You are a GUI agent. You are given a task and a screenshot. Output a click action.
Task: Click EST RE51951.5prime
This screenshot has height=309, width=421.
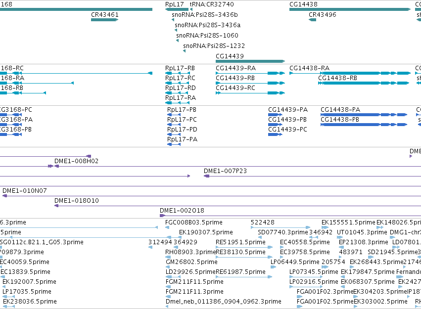[x=244, y=247]
